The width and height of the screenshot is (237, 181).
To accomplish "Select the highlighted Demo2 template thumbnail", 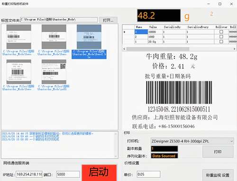I will (x=89, y=37).
